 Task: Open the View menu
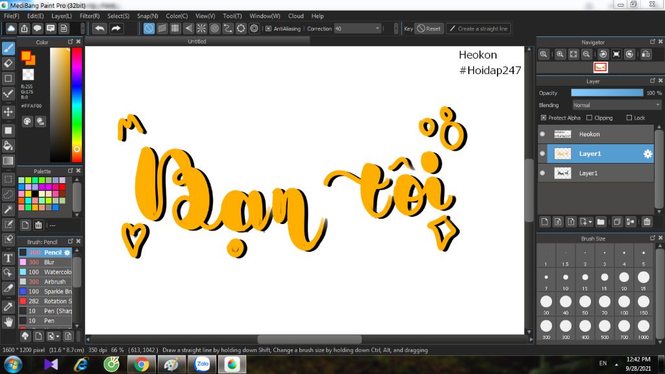tap(205, 16)
